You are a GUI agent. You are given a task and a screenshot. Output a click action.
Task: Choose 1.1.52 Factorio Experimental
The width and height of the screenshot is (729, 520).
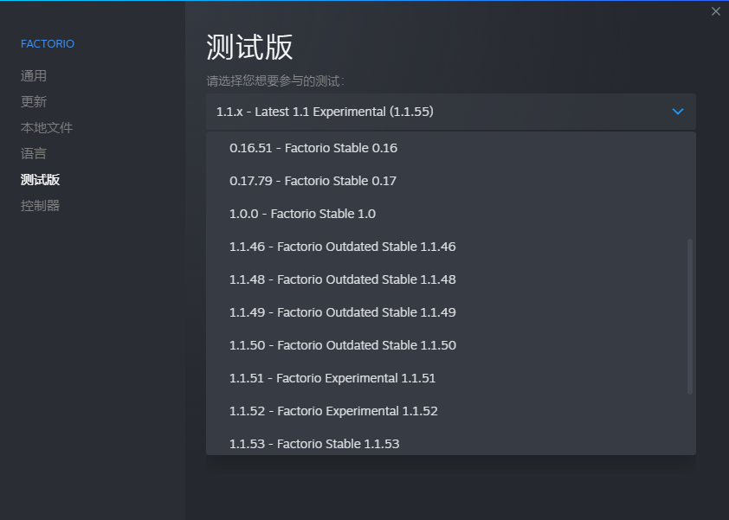tap(333, 411)
